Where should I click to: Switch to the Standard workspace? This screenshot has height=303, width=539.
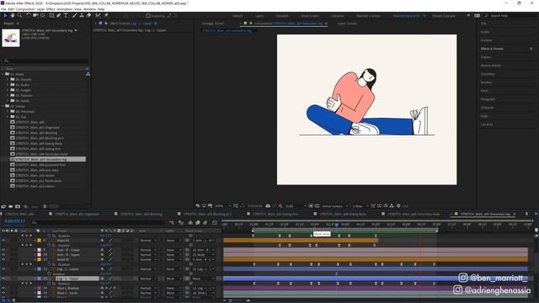(282, 16)
